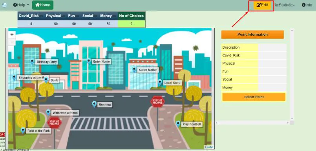
Task: Zoom out the map with minus button
Action: tap(12, 42)
